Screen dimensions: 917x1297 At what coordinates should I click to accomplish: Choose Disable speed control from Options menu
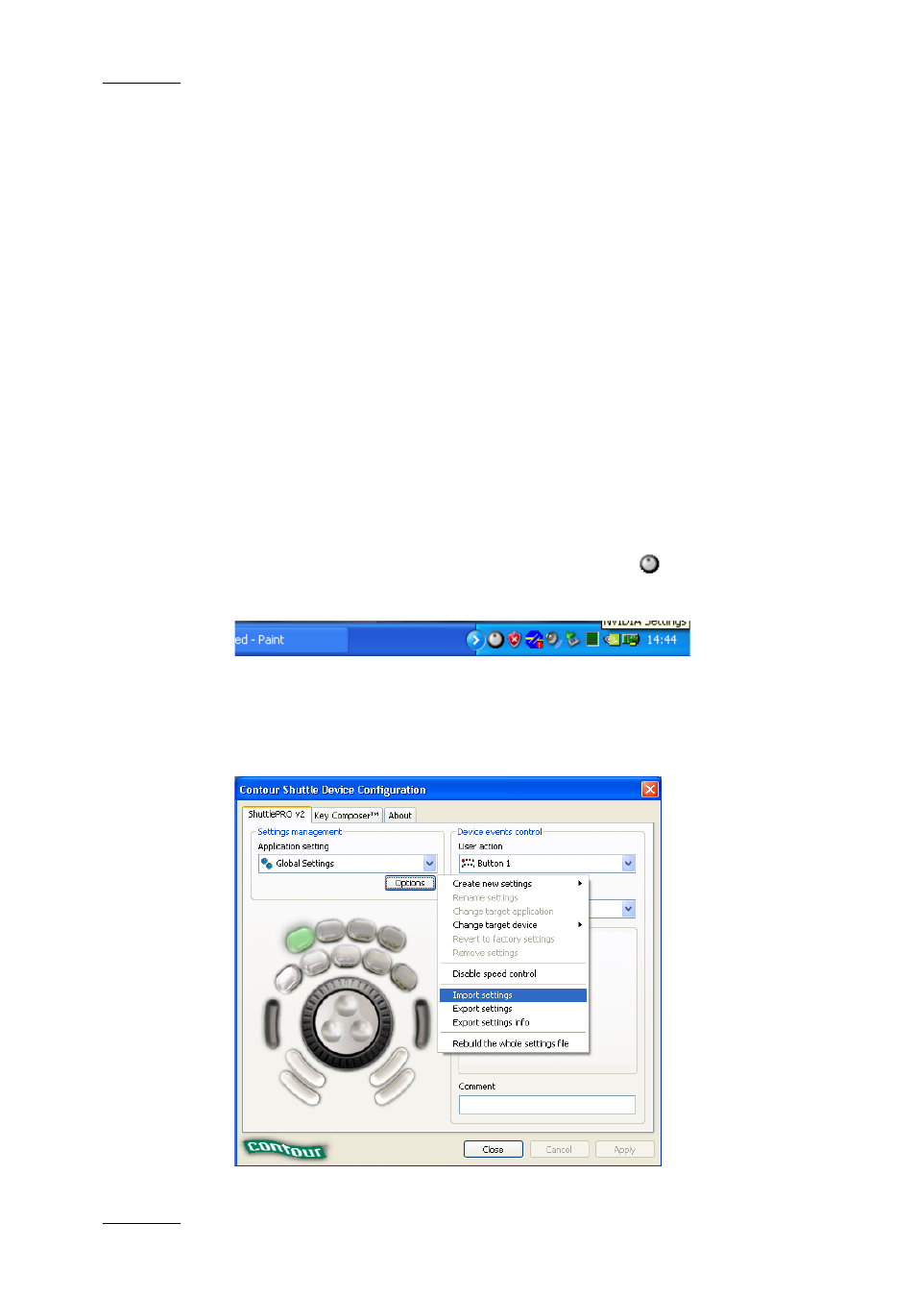[513, 974]
